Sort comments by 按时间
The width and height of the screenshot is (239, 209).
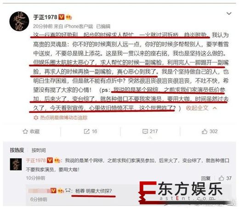click(39, 150)
